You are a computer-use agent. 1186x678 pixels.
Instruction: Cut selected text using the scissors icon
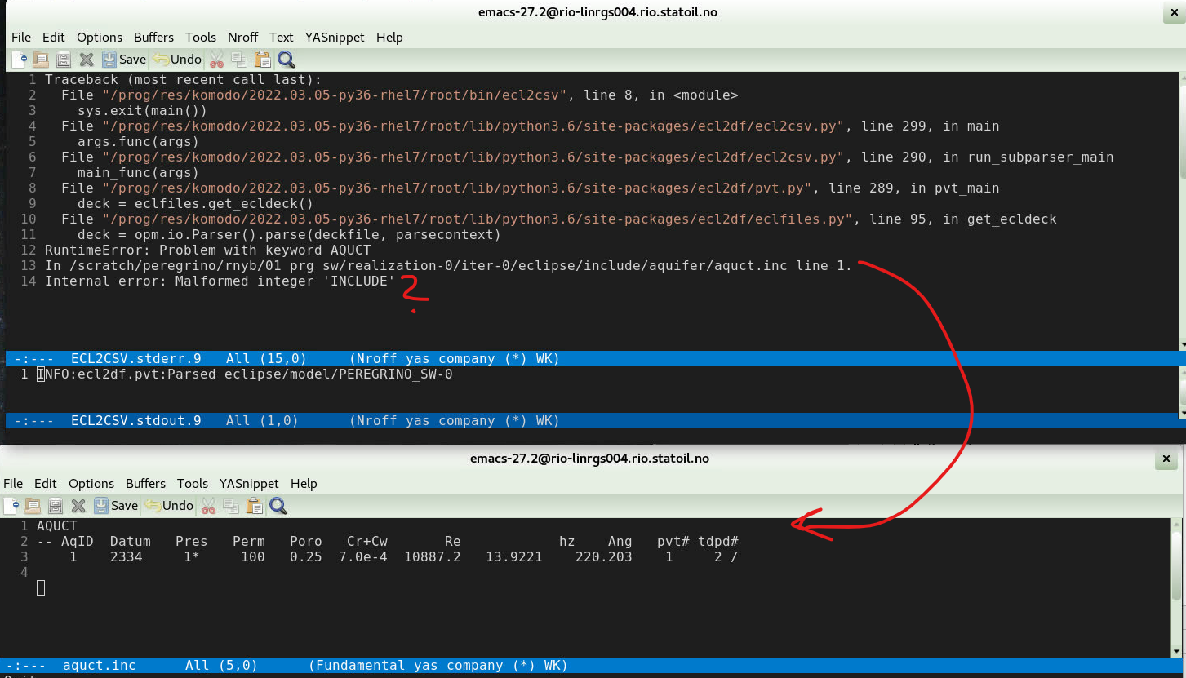coord(215,59)
